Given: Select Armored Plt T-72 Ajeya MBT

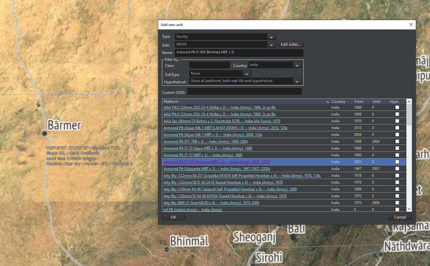Looking at the screenshot, I should (x=208, y=148).
